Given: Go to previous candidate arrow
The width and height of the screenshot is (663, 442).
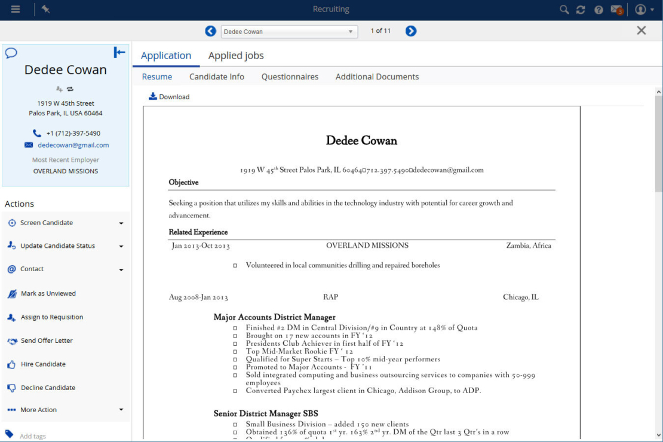Looking at the screenshot, I should pos(210,31).
